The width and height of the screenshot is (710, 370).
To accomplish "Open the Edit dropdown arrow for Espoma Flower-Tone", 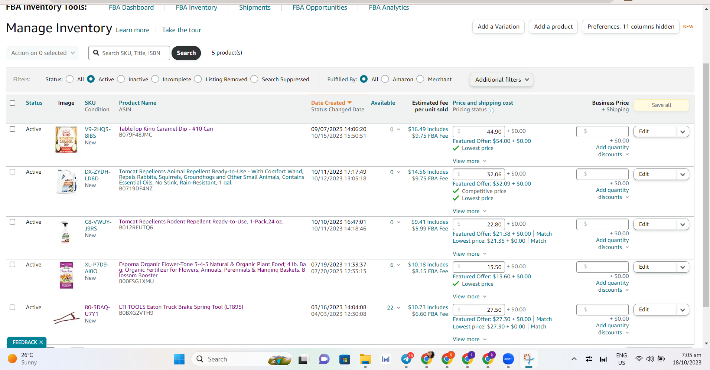I will (x=683, y=267).
